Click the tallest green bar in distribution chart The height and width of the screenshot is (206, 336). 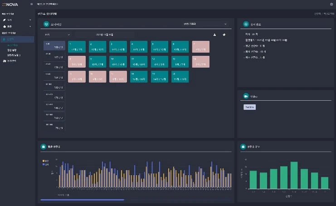(294, 175)
